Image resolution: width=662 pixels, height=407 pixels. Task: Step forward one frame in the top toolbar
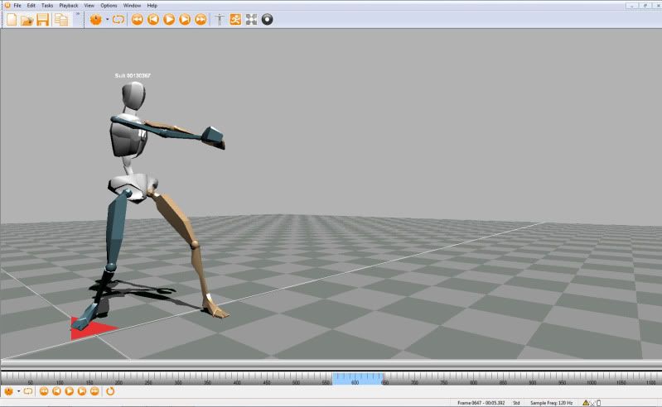click(x=185, y=19)
